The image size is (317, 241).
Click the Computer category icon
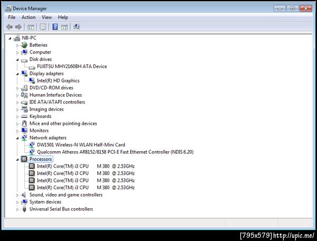coord(24,52)
